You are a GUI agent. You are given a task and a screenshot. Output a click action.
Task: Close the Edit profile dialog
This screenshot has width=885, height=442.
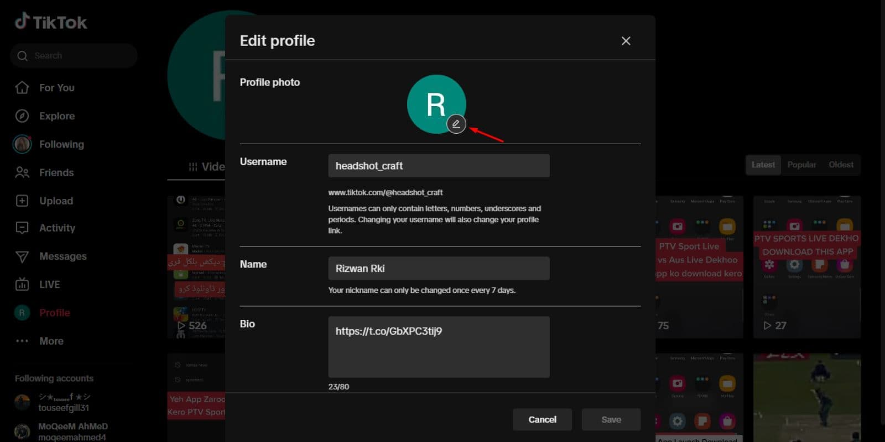[x=626, y=41]
